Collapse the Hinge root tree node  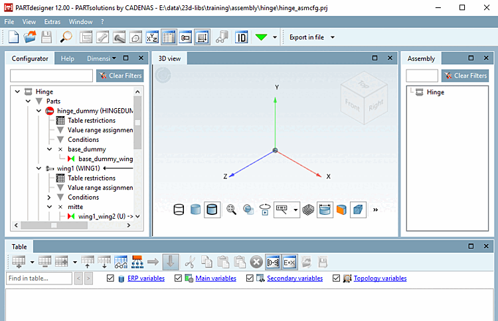[x=17, y=92]
